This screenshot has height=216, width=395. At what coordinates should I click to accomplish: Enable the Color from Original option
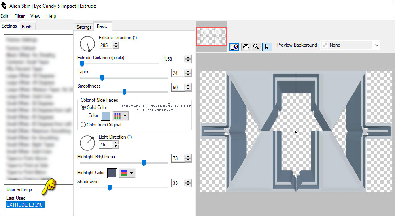83,125
